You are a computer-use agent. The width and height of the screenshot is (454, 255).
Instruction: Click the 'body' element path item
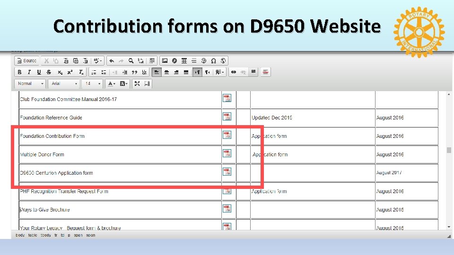click(20, 235)
